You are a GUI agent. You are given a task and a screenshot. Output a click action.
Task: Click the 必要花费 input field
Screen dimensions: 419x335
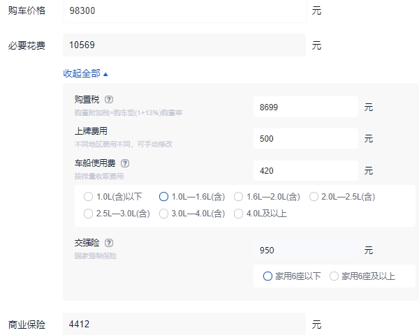click(184, 45)
